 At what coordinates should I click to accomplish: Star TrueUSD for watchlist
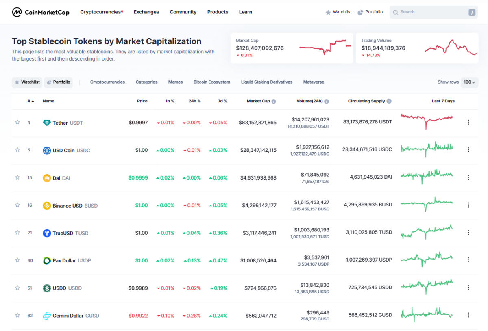coord(17,233)
